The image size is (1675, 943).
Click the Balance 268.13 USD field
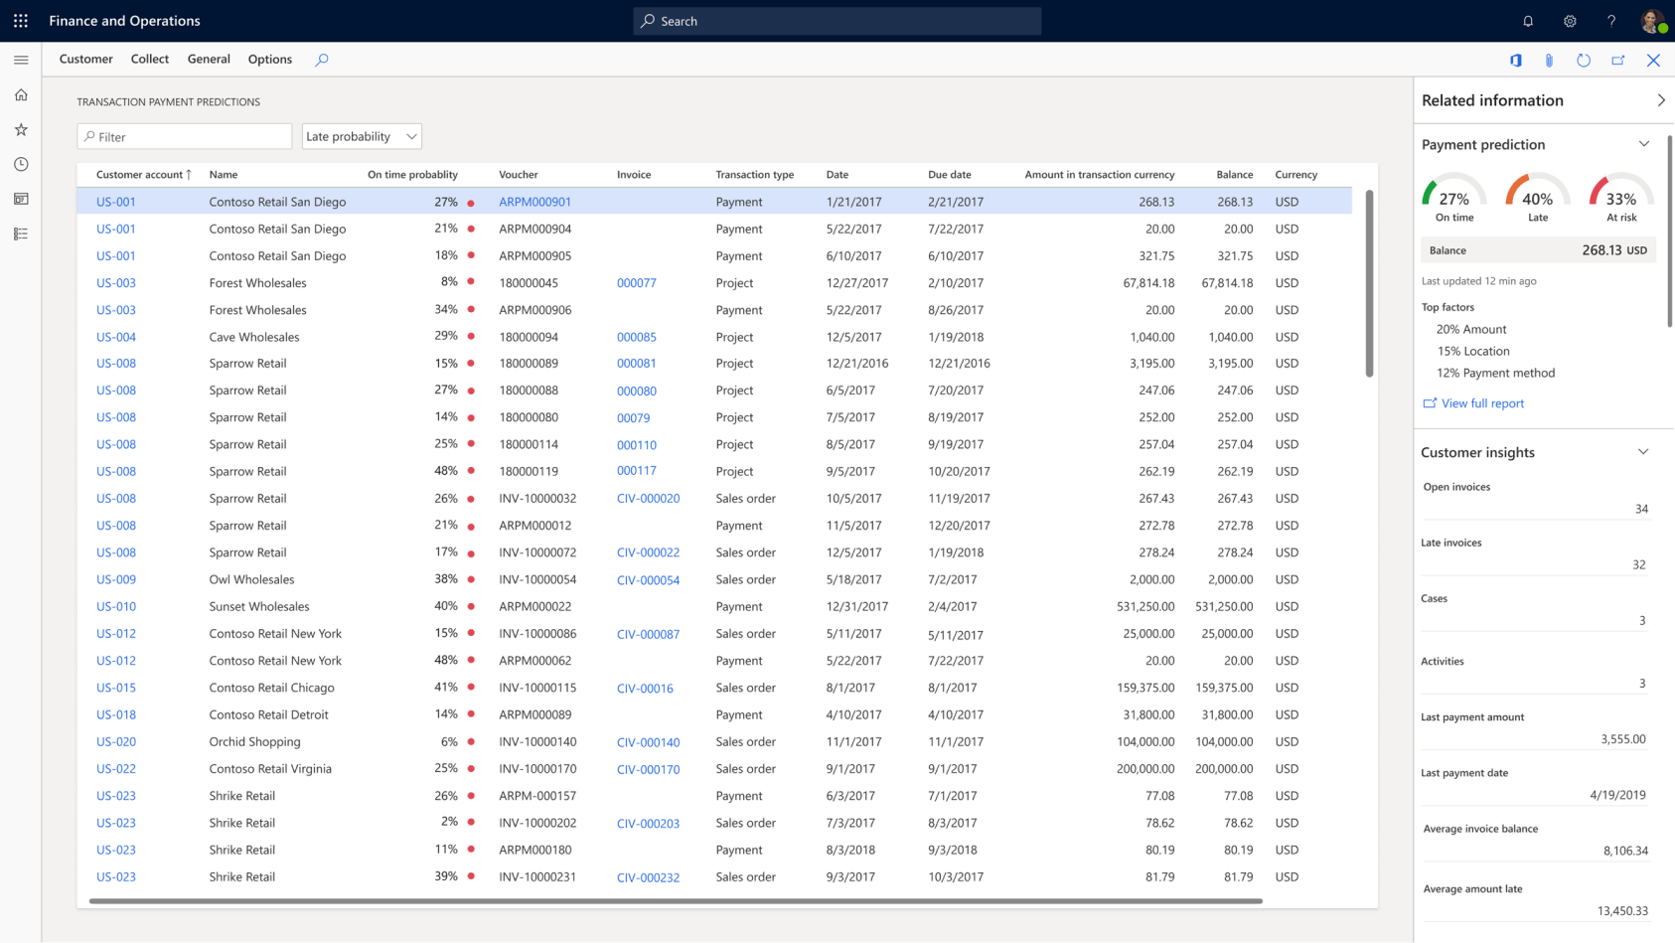click(x=1538, y=250)
